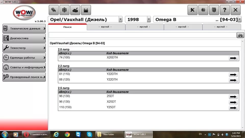Click the on-screen keyboard icon

click(240, 35)
